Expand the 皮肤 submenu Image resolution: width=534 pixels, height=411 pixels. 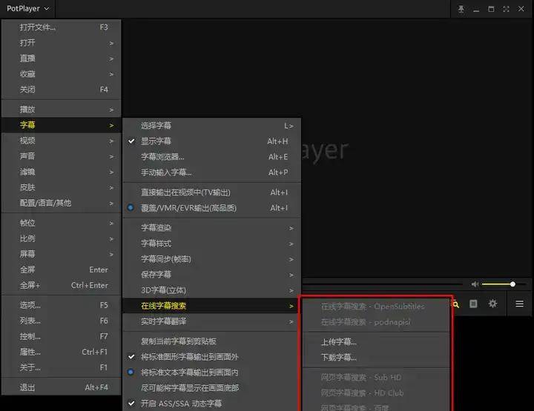tap(62, 187)
